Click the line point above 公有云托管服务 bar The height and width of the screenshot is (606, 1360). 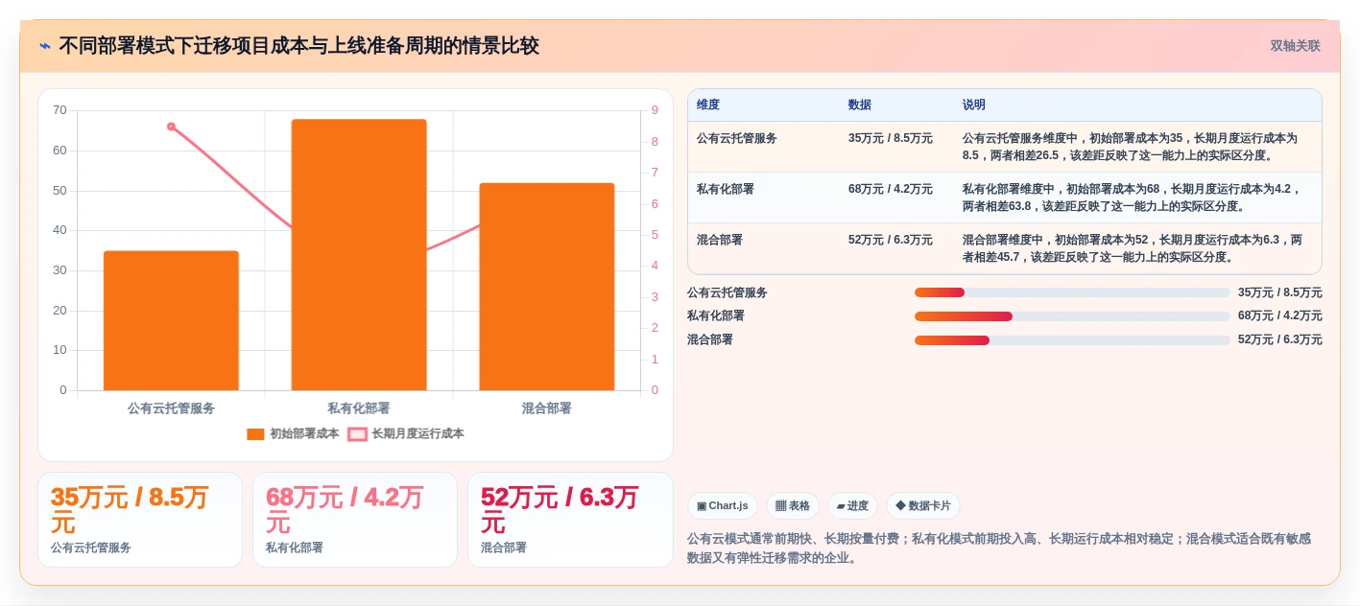[171, 127]
